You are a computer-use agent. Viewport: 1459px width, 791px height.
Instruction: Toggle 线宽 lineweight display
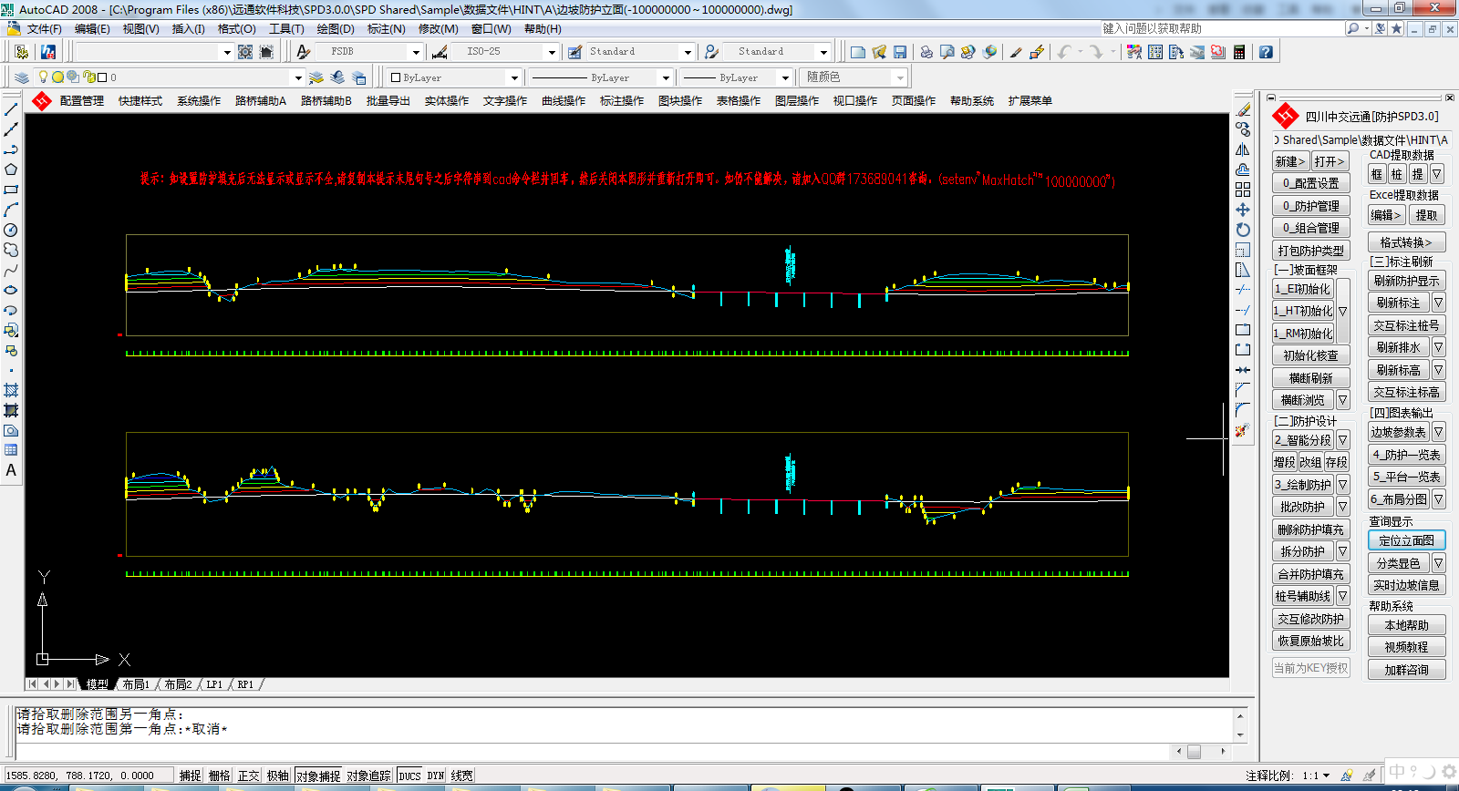coord(462,776)
